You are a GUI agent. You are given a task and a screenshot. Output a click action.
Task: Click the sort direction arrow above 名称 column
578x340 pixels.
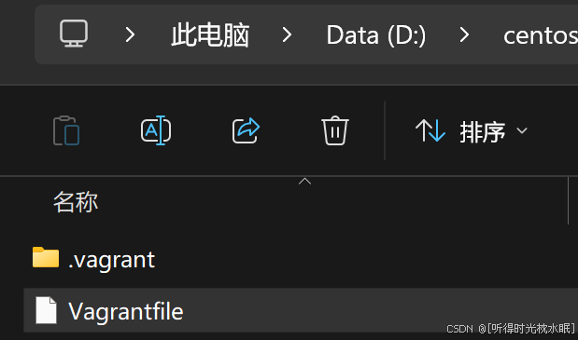coord(304,182)
